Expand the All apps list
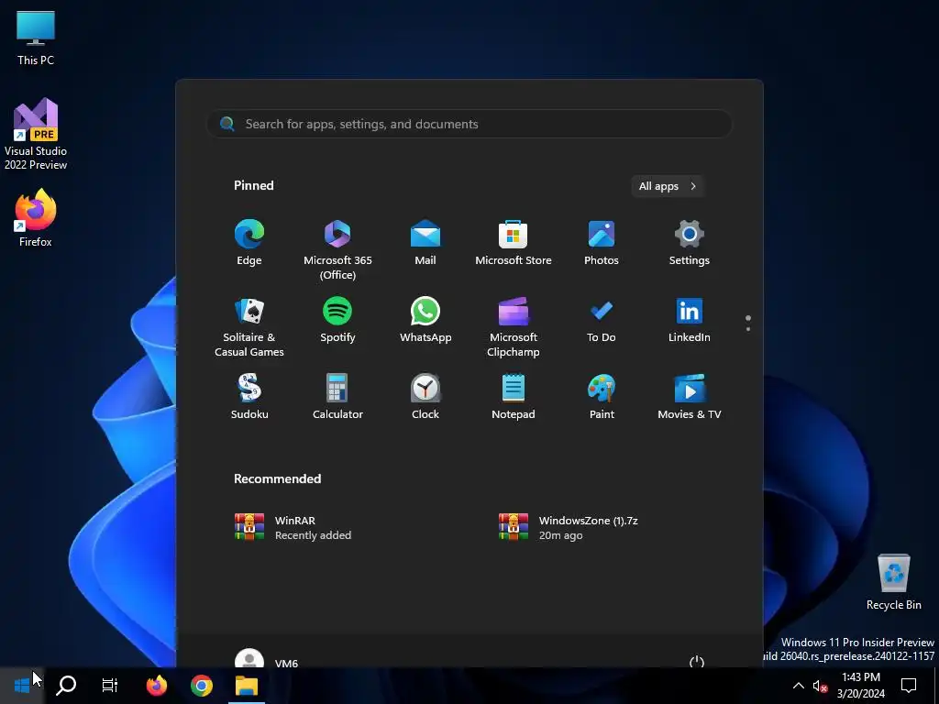 point(668,186)
